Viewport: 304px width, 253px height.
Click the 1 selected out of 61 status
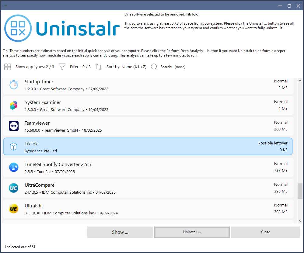(20, 247)
